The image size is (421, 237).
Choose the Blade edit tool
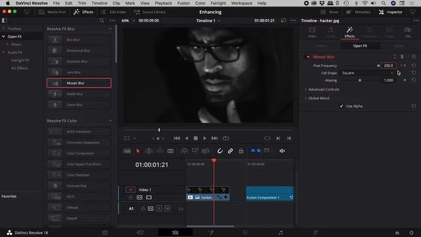pos(170,151)
